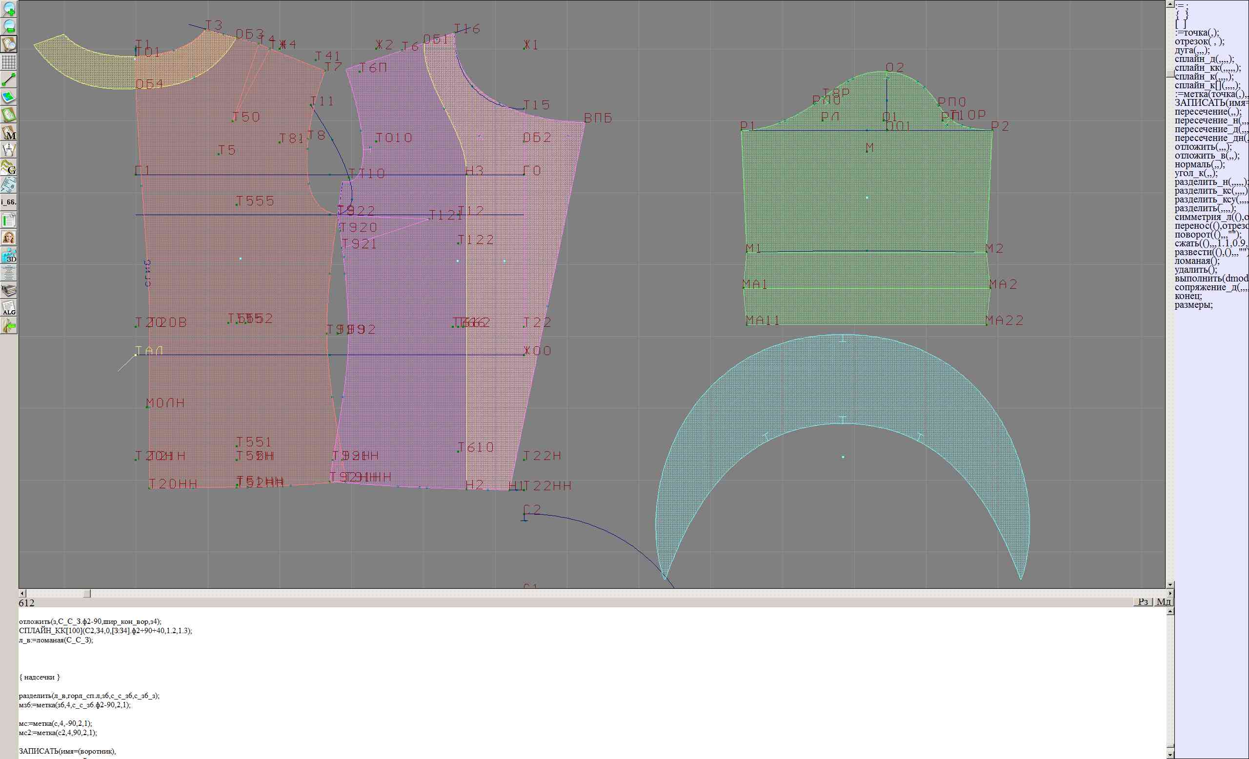Open the i_66 size button
The image size is (1249, 759).
pos(9,202)
